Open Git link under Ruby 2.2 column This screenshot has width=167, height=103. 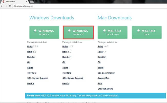click(x=29, y=62)
